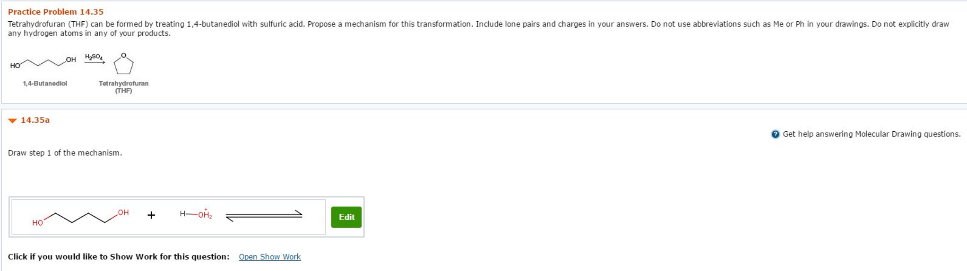Click the "Draw step 1 of the mechanism" prompt
Screen dimensions: 967x271
pos(65,153)
